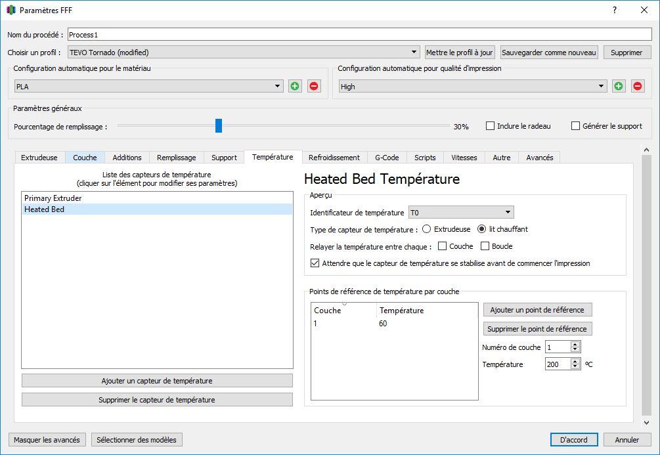Sort the reference table by Couche column header
Image resolution: width=660 pixels, height=455 pixels.
coord(344,310)
